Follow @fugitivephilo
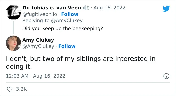 (70, 14)
